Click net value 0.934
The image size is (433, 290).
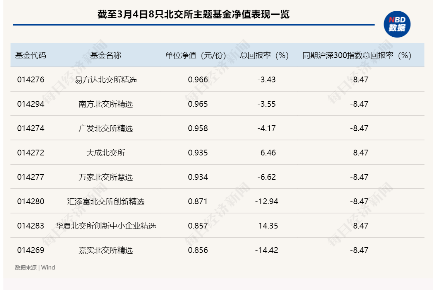point(198,177)
